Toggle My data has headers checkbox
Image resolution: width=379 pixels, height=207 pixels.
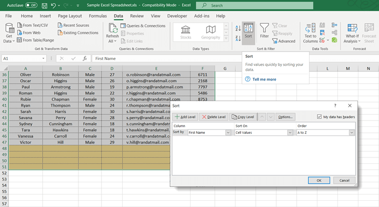320,117
